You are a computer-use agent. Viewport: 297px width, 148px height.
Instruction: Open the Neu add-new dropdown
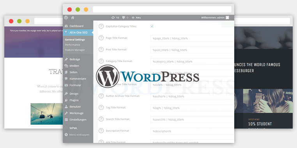136,17
